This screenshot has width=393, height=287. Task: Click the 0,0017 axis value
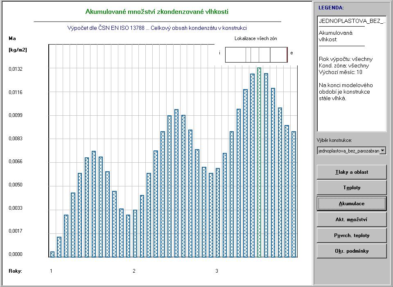click(x=16, y=231)
